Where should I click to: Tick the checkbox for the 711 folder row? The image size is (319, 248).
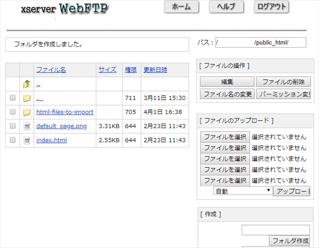tap(12, 98)
